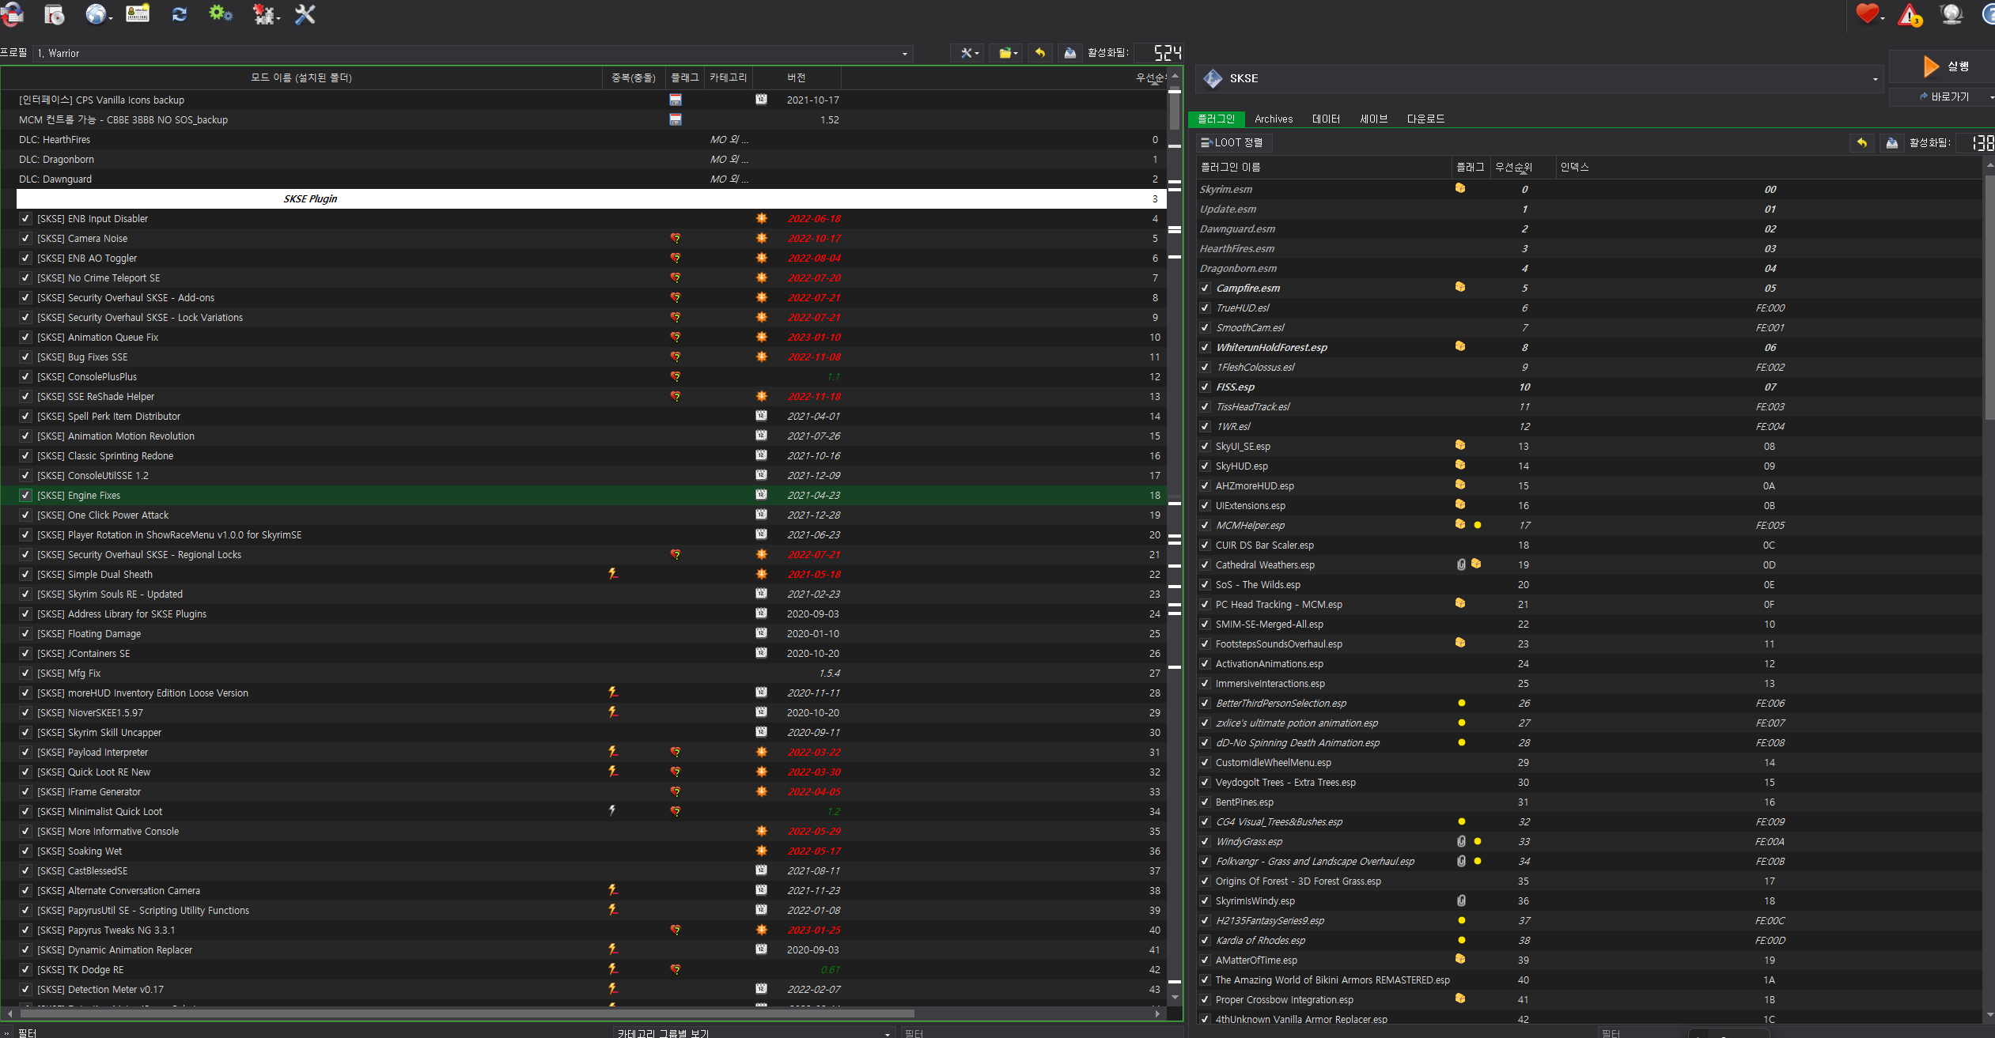Expand the profile dropdown showing 1. Warrior
The height and width of the screenshot is (1038, 1995).
coord(904,54)
